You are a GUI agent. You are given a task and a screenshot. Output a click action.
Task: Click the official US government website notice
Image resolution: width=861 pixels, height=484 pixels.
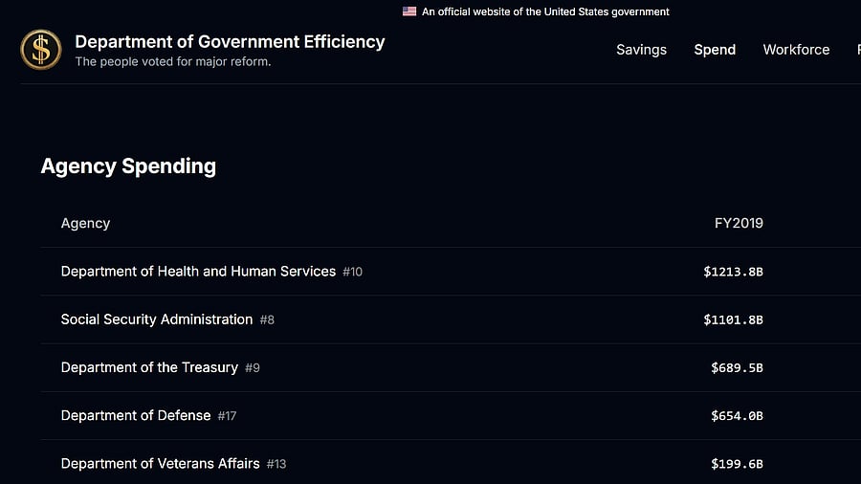[545, 11]
